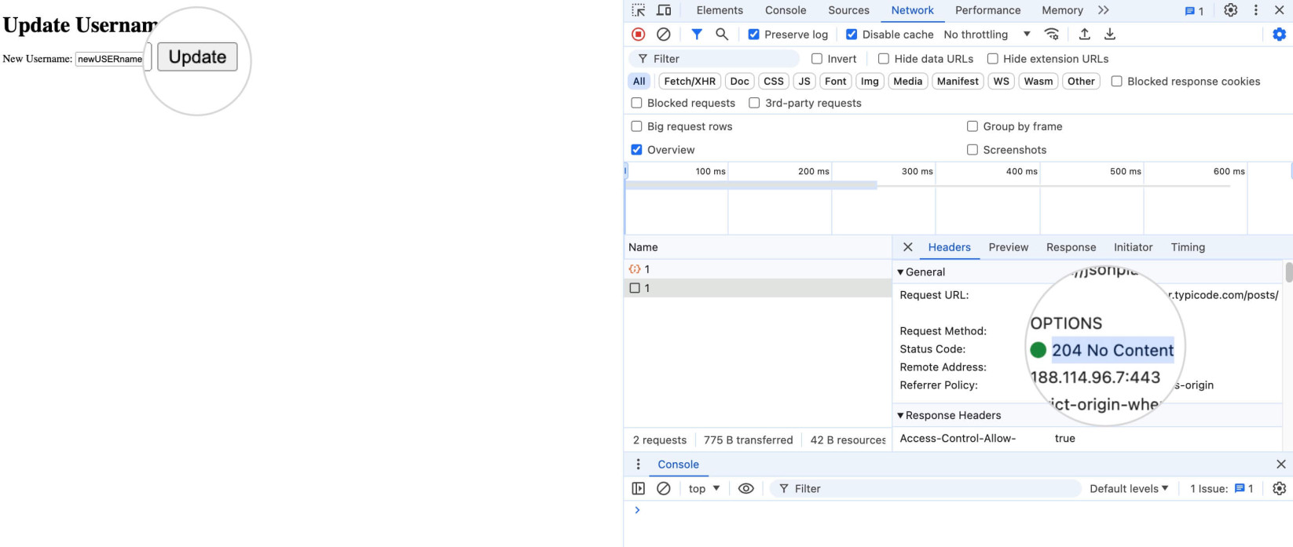Enable Hide extension URLs checkbox
This screenshot has width=1293, height=547.
coord(993,59)
